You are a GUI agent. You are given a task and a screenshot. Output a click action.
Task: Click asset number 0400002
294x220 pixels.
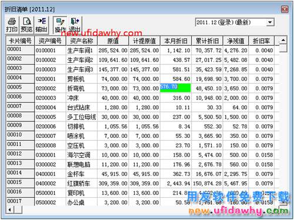(46, 184)
